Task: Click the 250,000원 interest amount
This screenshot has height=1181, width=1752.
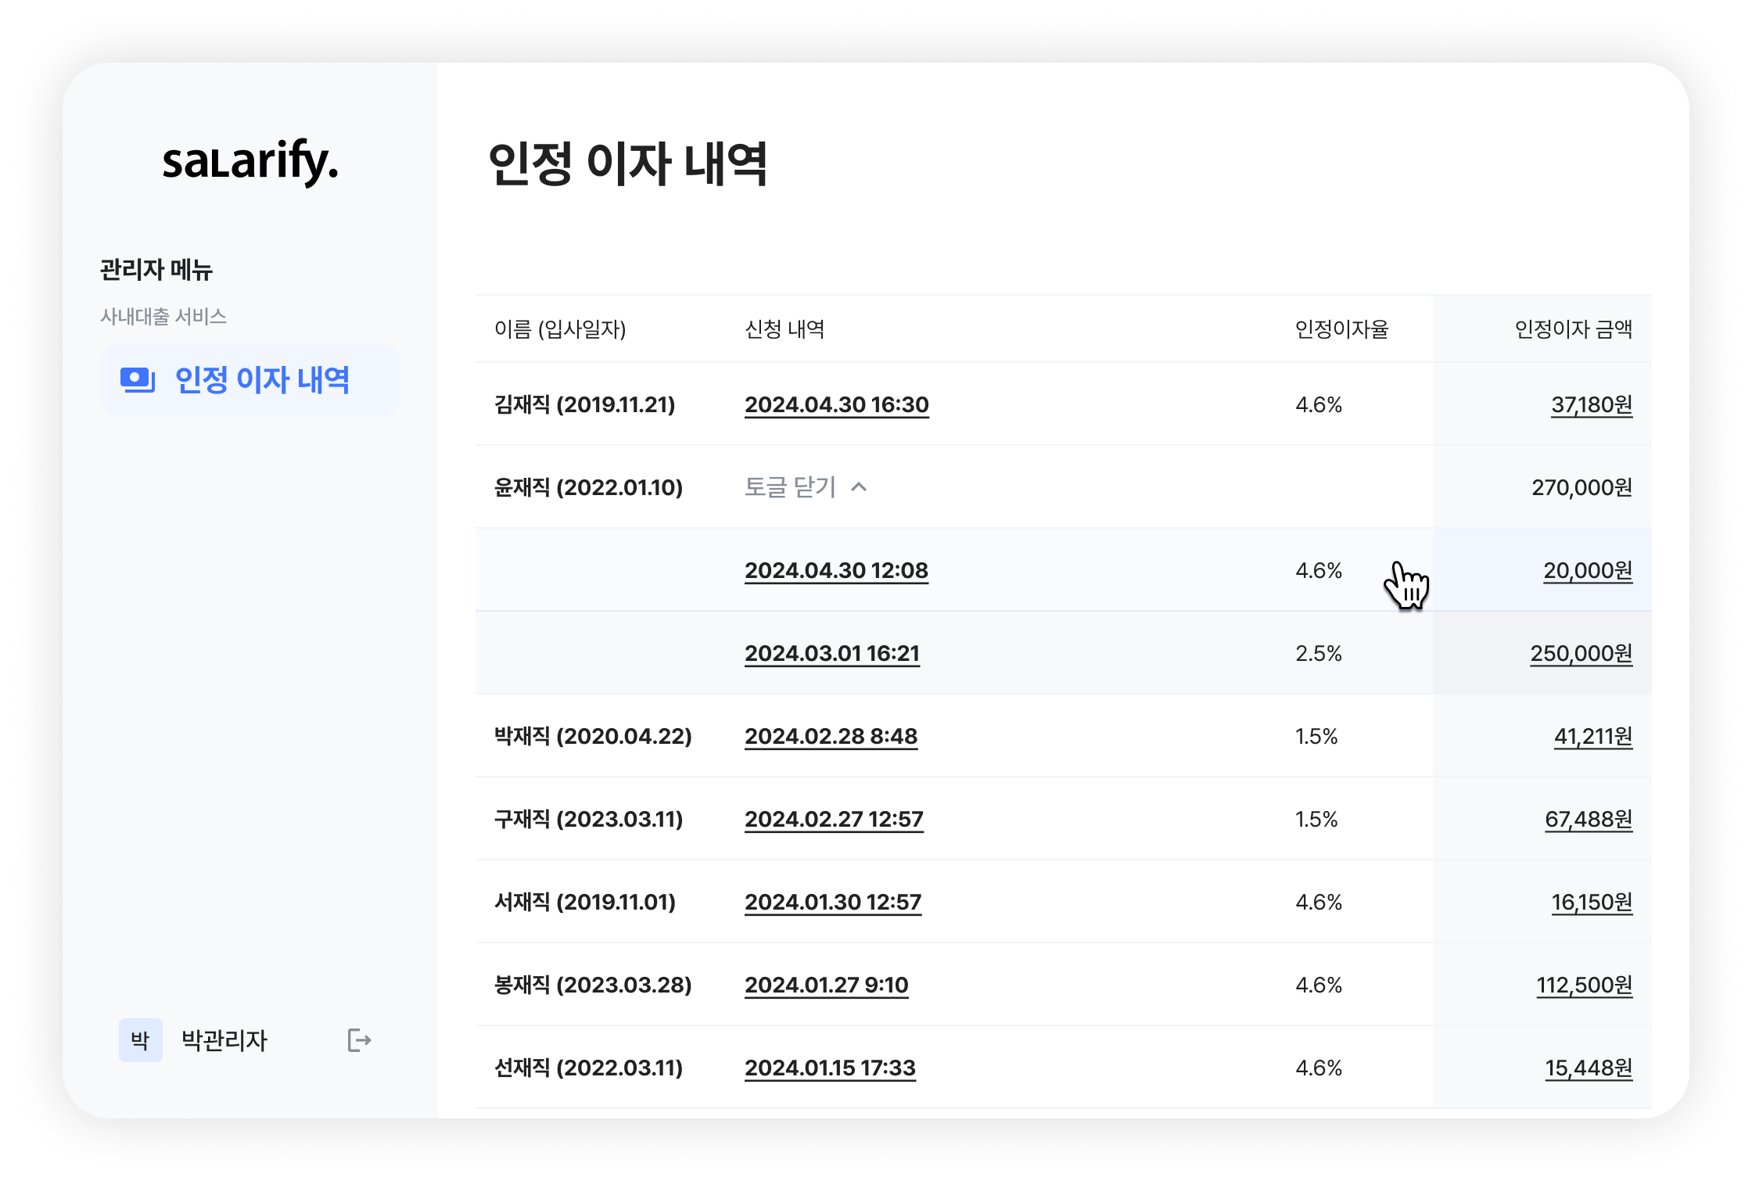Action: [x=1581, y=653]
